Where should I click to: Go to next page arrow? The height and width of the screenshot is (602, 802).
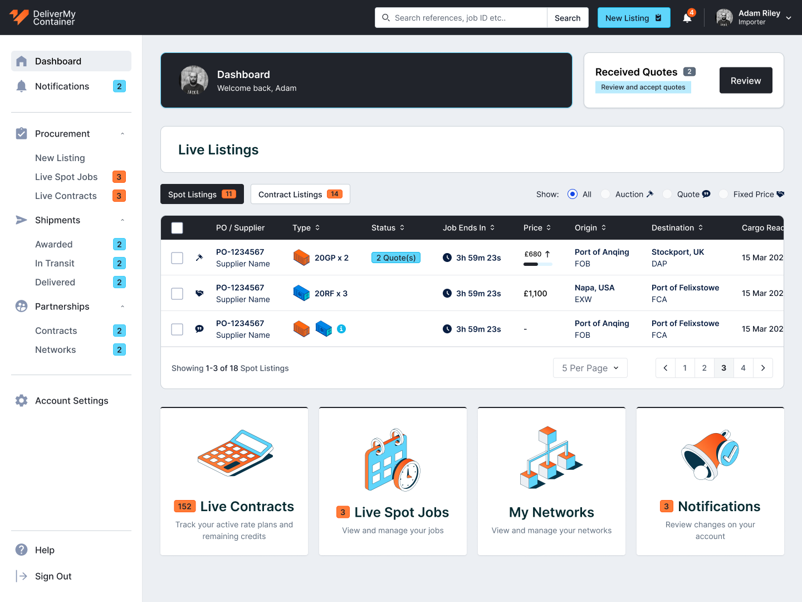coord(763,368)
